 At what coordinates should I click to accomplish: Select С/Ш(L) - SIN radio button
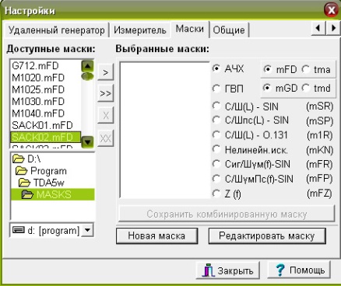[216, 106]
